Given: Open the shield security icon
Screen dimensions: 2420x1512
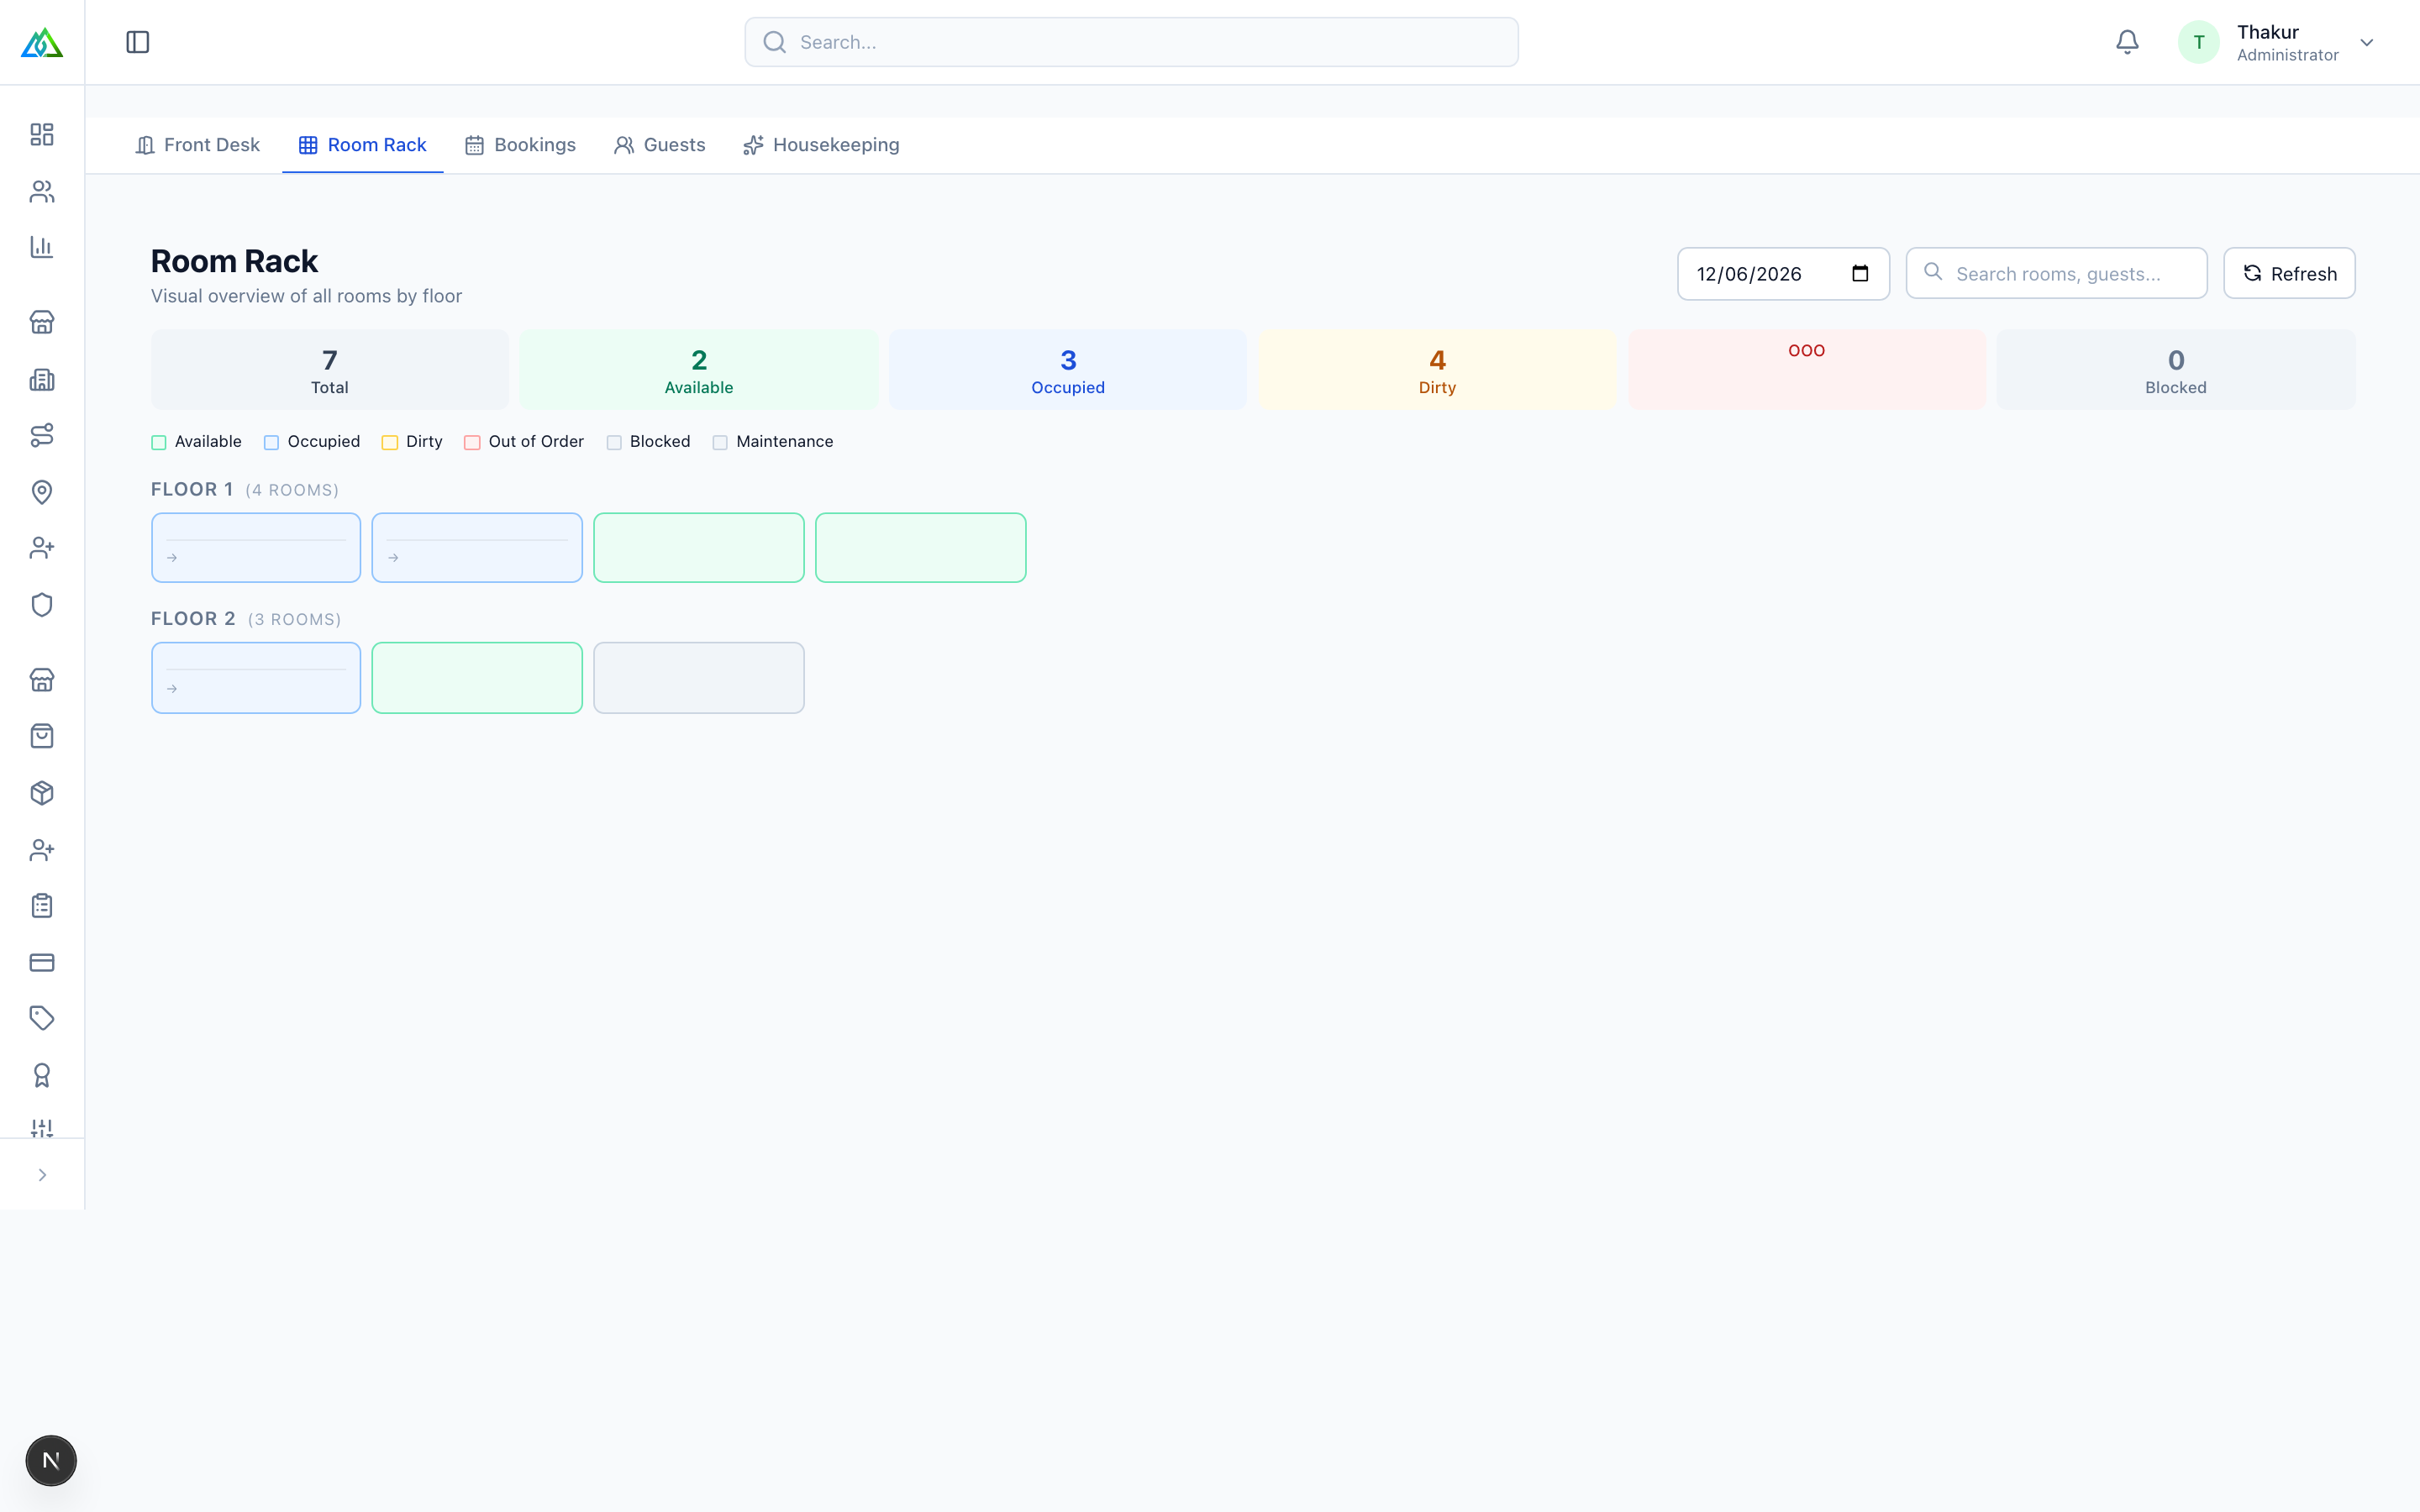Looking at the screenshot, I should point(42,605).
